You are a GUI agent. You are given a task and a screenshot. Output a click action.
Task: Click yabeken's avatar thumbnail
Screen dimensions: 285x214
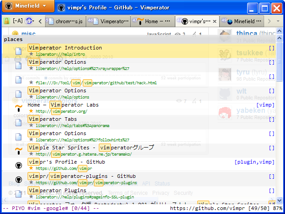pos(225,113)
